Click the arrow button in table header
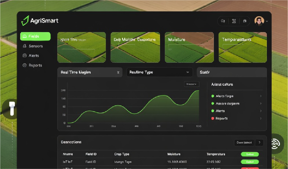Viewport: 288px width, 169px height. click(259, 143)
